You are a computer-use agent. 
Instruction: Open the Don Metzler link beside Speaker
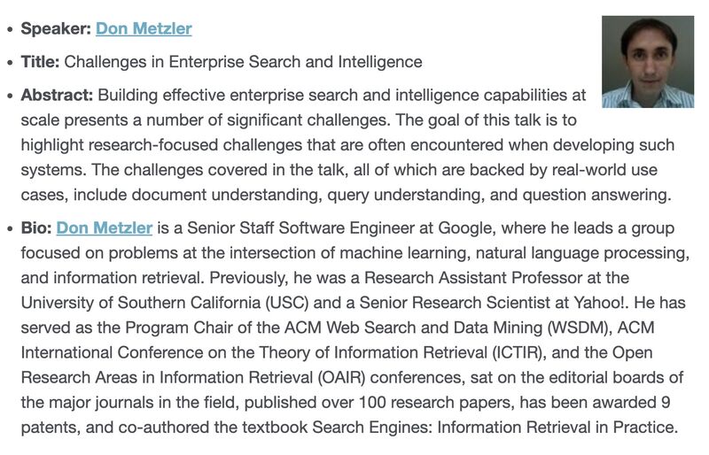(x=144, y=28)
